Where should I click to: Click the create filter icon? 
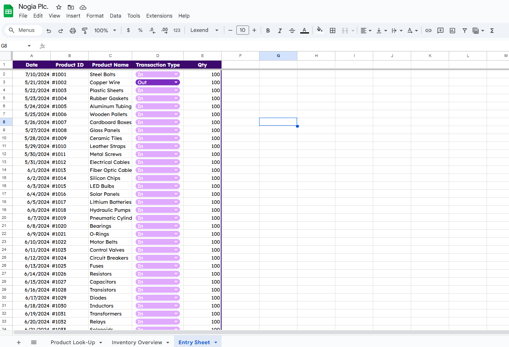(x=465, y=30)
